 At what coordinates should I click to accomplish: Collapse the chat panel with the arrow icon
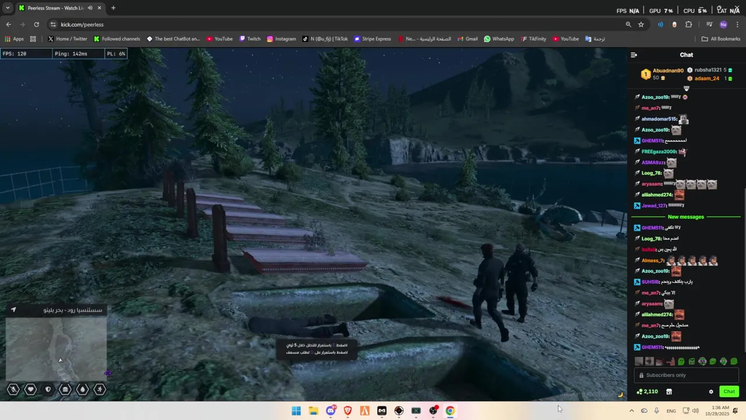point(634,55)
